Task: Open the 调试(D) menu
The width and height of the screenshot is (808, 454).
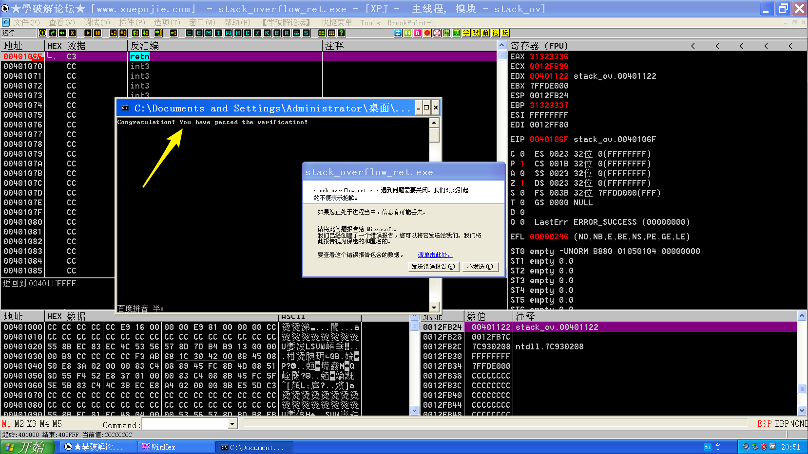Action: pos(96,22)
